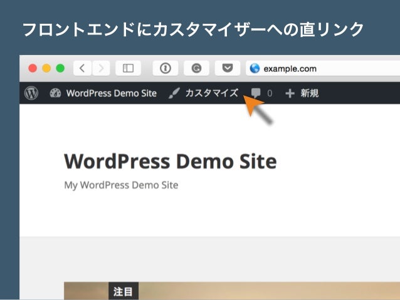Click the Pocket extension icon
The width and height of the screenshot is (400, 300).
click(228, 68)
